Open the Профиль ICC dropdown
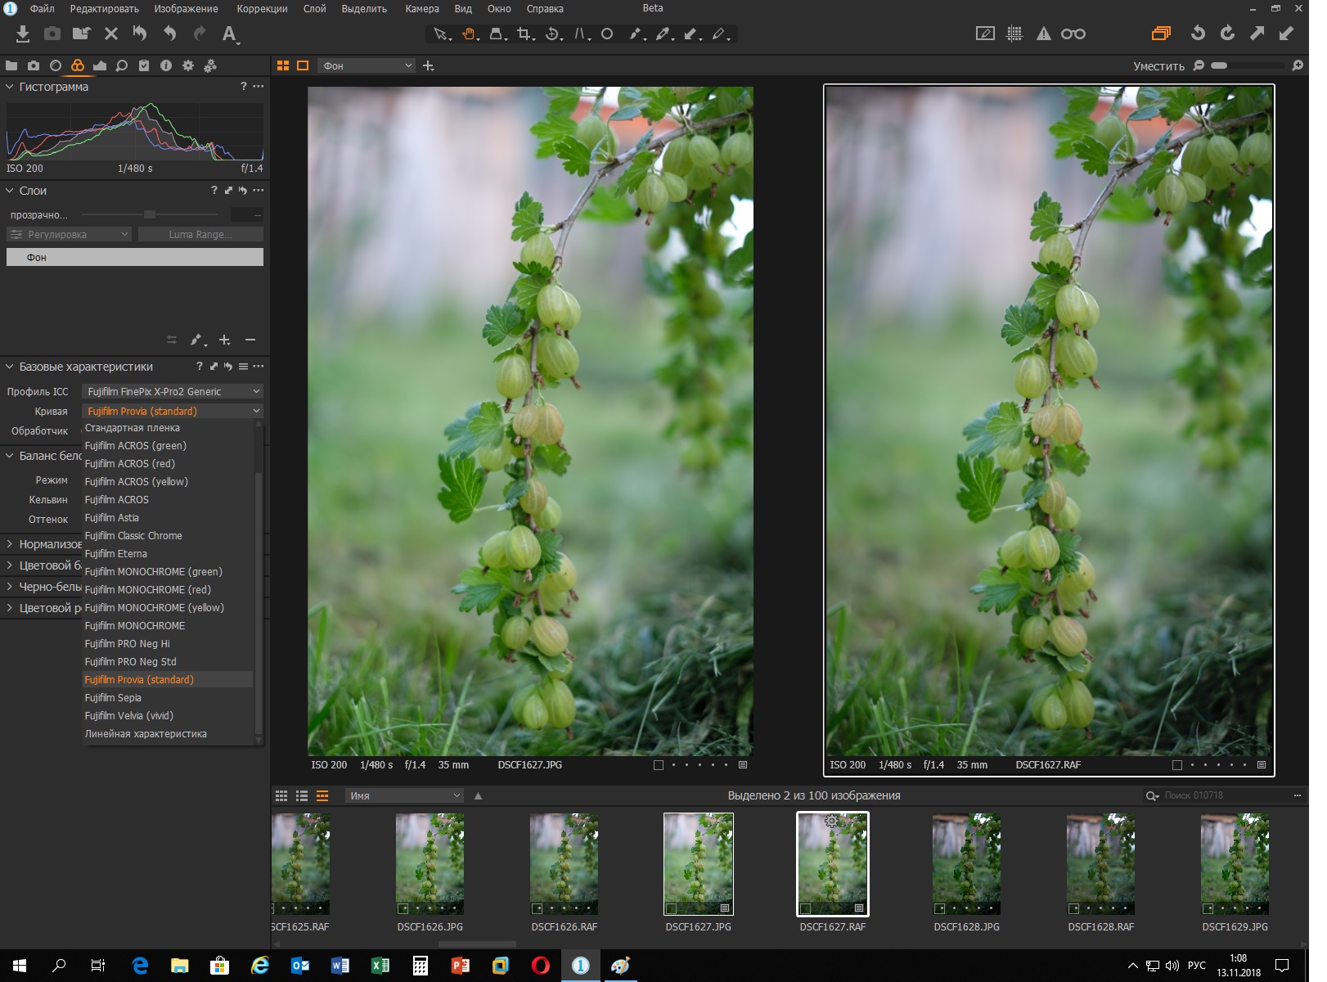The width and height of the screenshot is (1327, 982). [x=173, y=391]
